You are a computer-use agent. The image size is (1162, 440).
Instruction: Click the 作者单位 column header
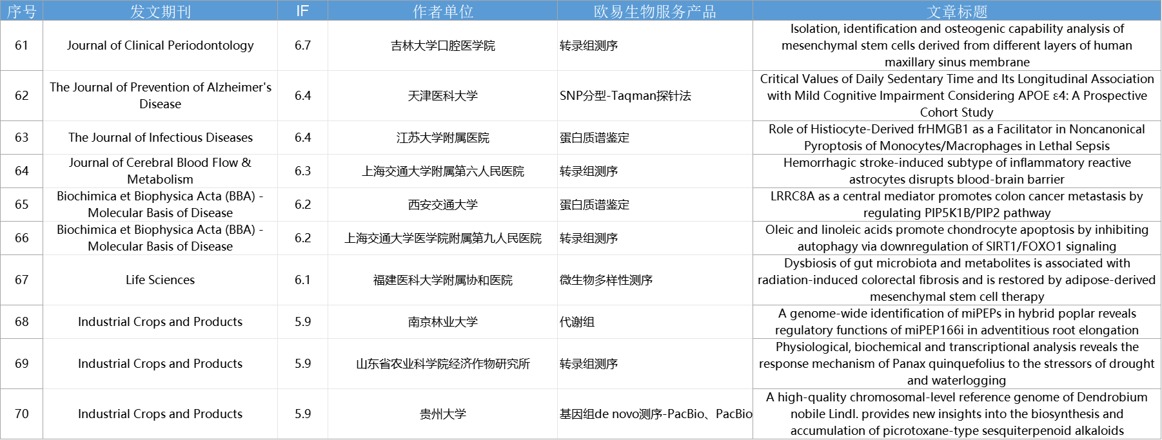click(442, 12)
